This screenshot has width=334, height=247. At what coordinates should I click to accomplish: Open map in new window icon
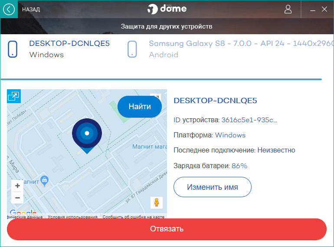pos(14,96)
